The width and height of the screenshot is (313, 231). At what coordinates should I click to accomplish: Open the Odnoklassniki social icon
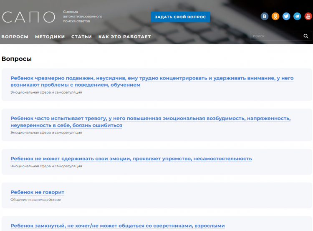tap(275, 16)
